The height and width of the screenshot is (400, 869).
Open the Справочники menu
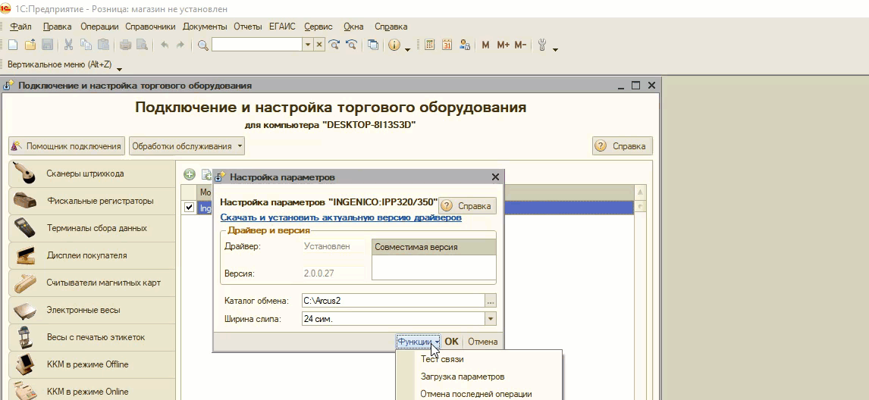[x=150, y=27]
